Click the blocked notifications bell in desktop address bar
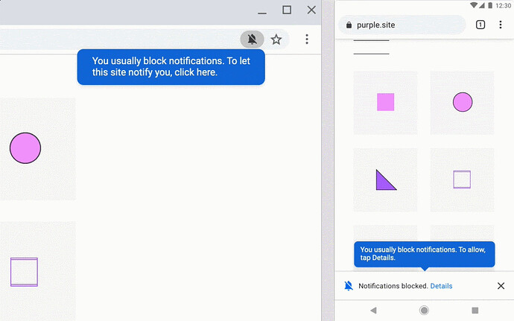Screen dimensions: 514x321 253,39
